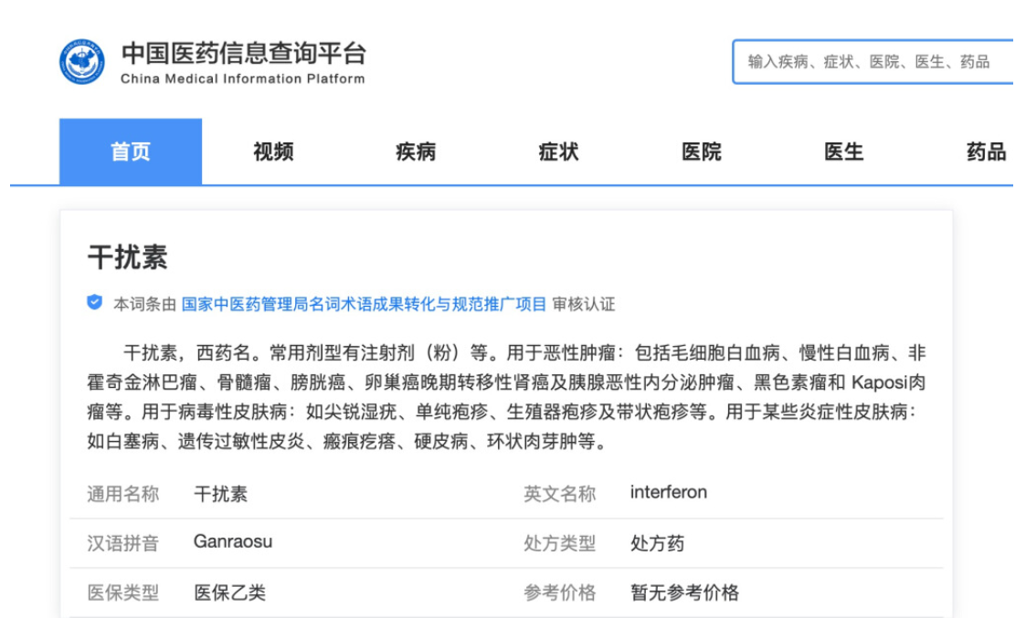Click the 暂无参考价格 reference price value

click(684, 592)
